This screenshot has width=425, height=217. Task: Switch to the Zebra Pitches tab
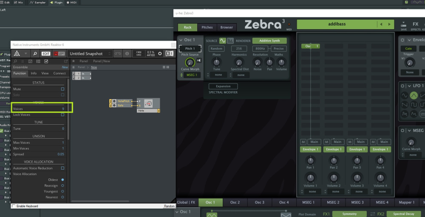point(207,27)
